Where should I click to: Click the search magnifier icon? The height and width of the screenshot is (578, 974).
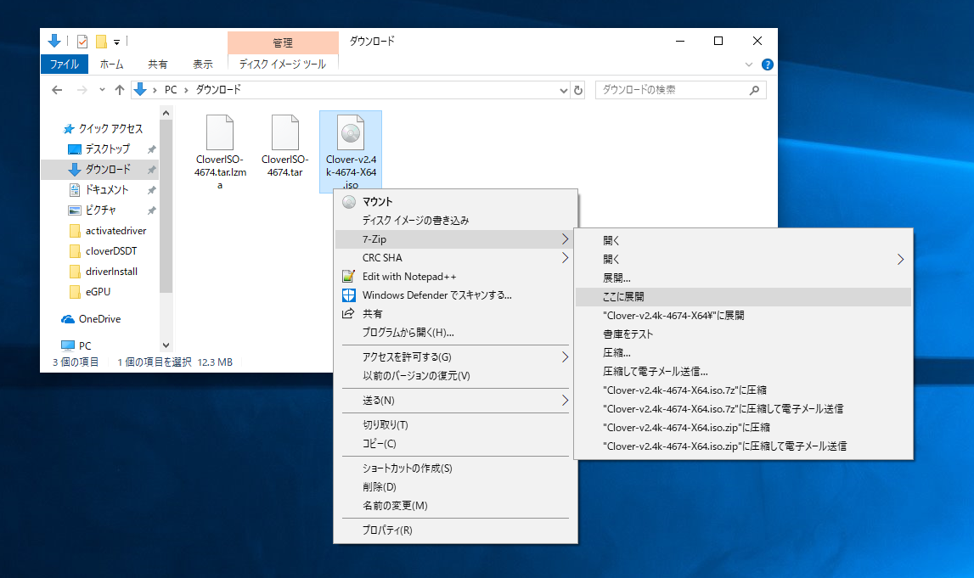pos(754,90)
